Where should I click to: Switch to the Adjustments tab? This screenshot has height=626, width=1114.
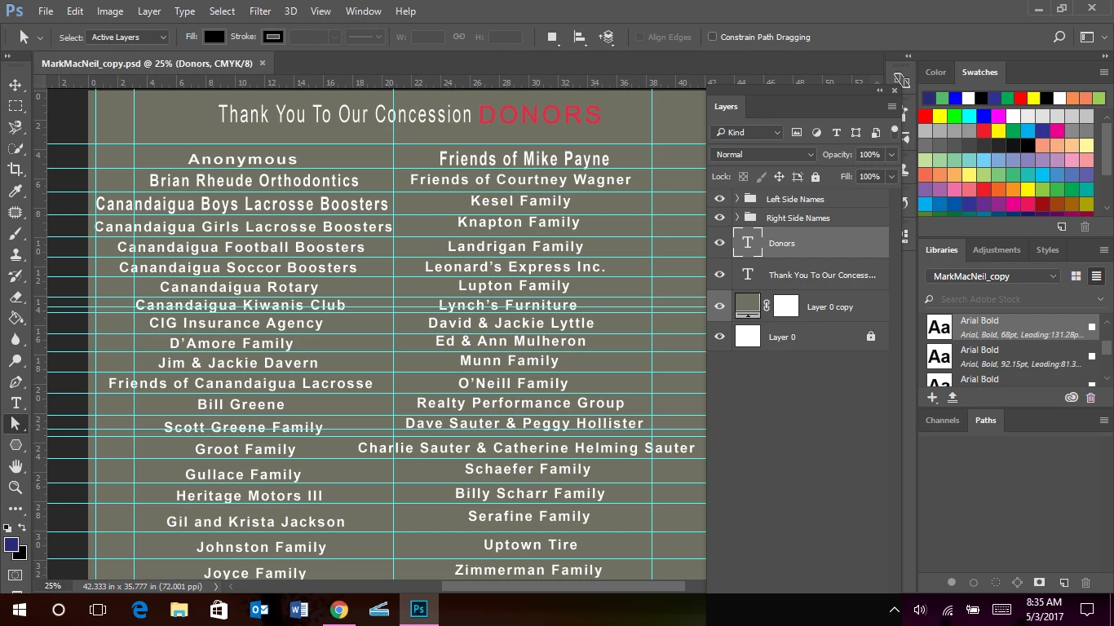[x=996, y=249]
